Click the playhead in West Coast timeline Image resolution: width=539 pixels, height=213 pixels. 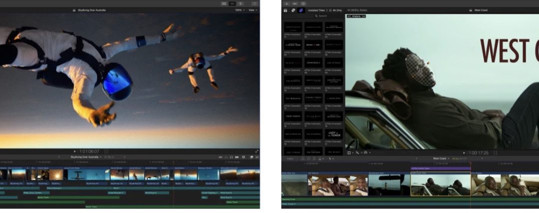[x=470, y=164]
